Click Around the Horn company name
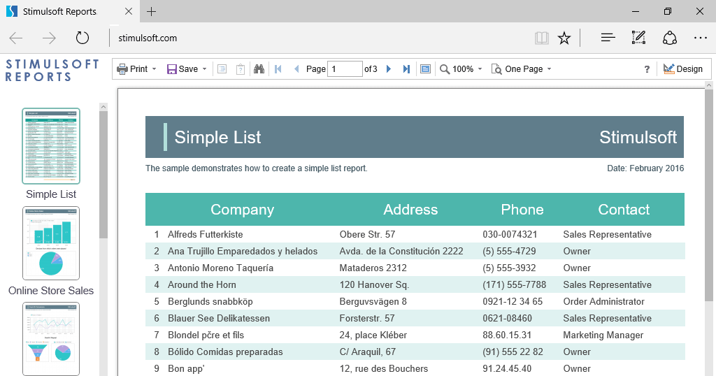Screen dimensions: 716x376 (x=202, y=284)
